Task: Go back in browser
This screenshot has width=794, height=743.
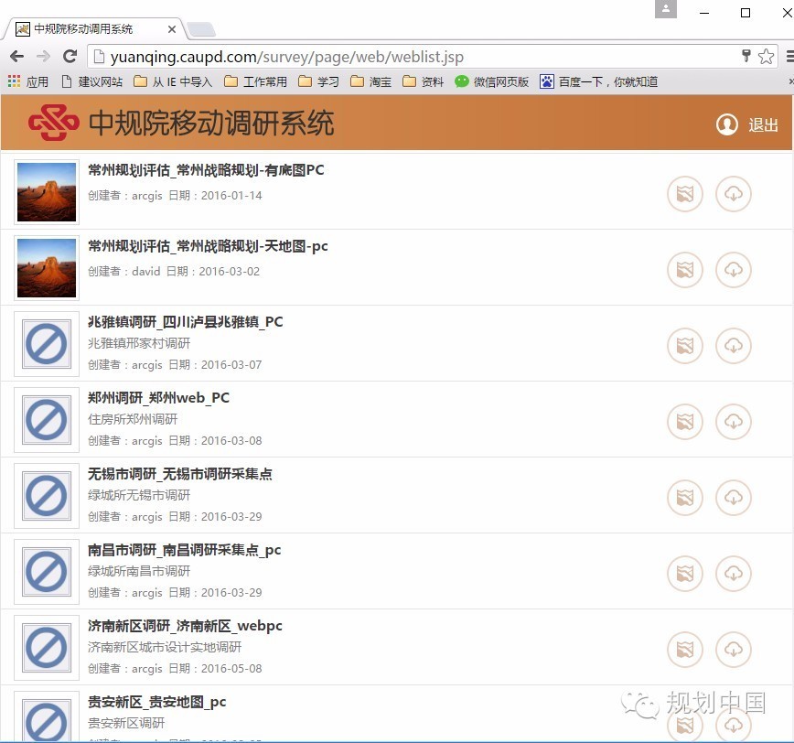Action: [x=16, y=56]
